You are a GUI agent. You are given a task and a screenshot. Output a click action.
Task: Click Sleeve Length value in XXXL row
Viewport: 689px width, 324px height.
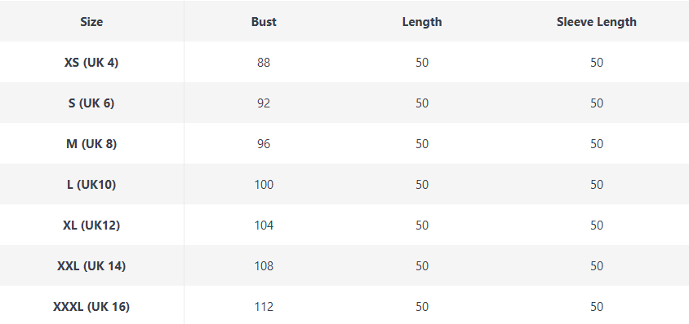pyautogui.click(x=597, y=307)
